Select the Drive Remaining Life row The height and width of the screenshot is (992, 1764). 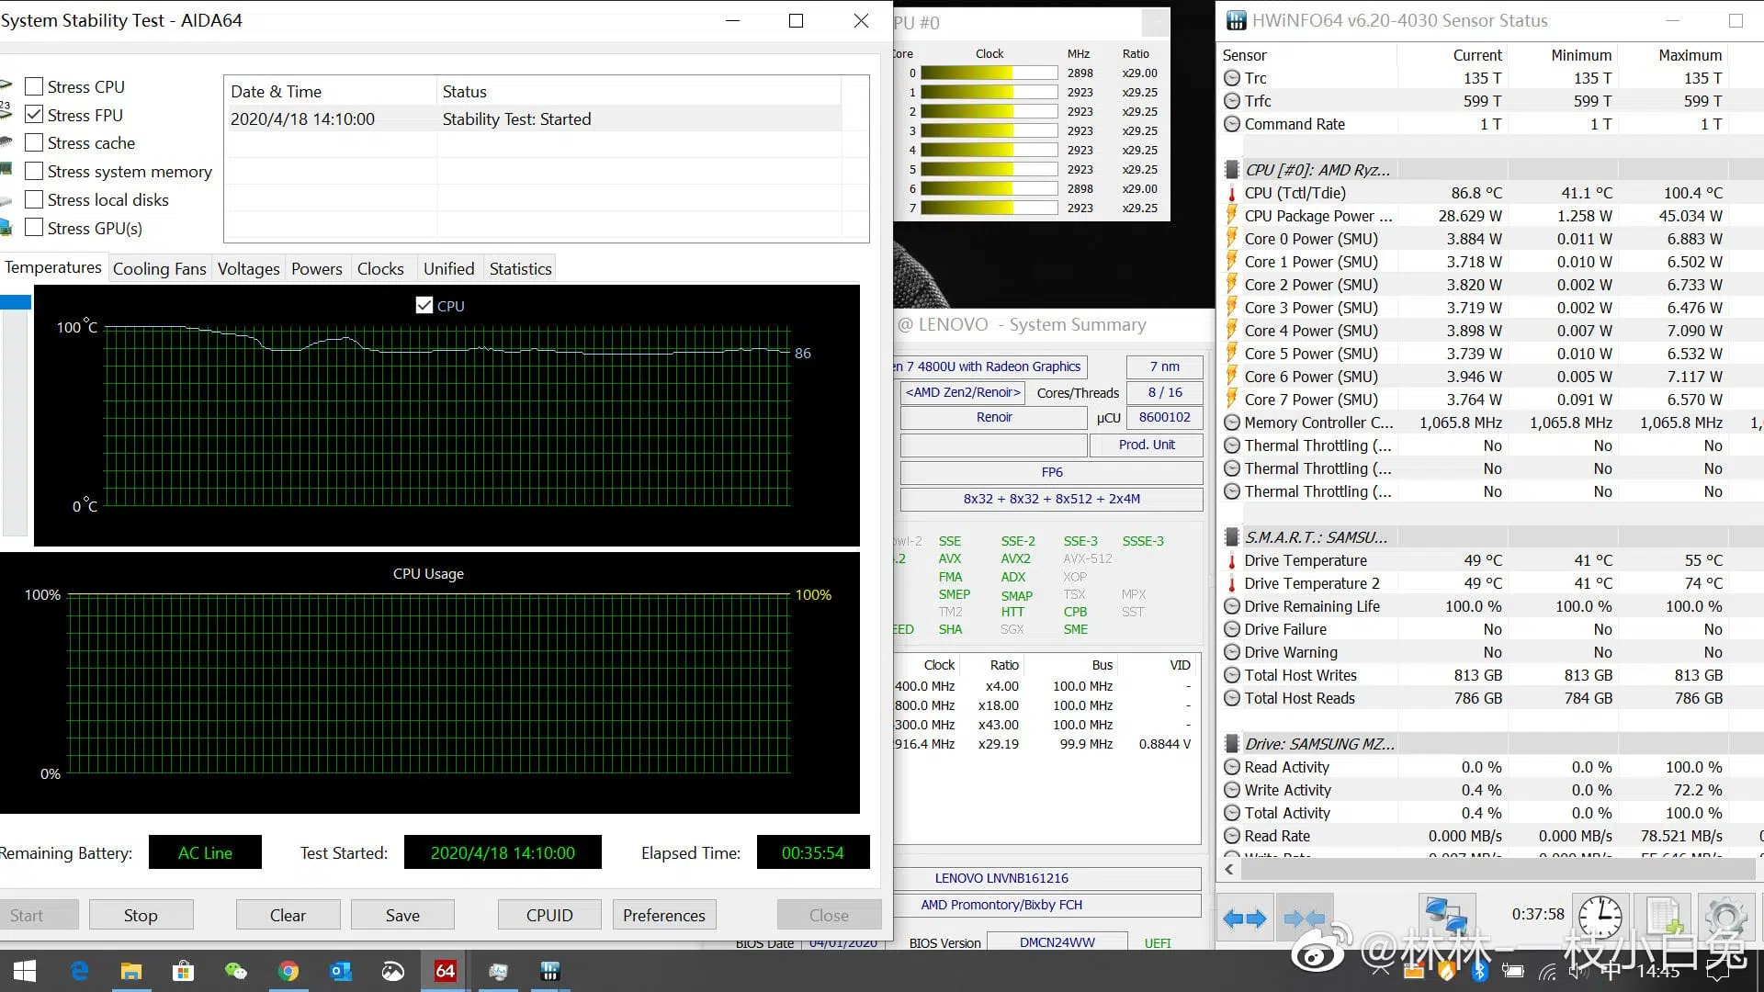[1488, 606]
